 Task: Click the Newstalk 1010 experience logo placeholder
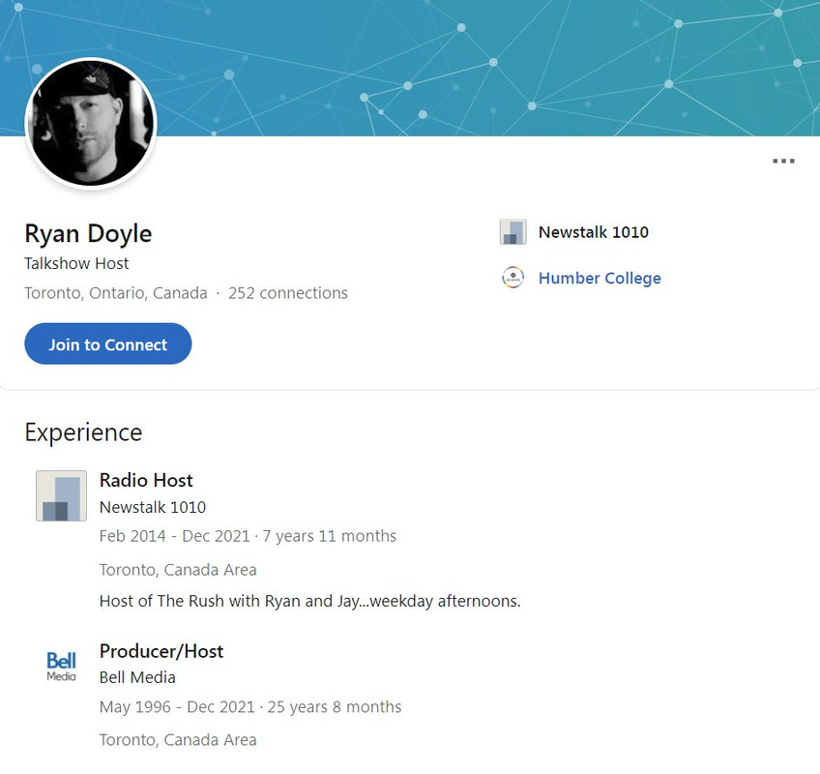pos(61,495)
